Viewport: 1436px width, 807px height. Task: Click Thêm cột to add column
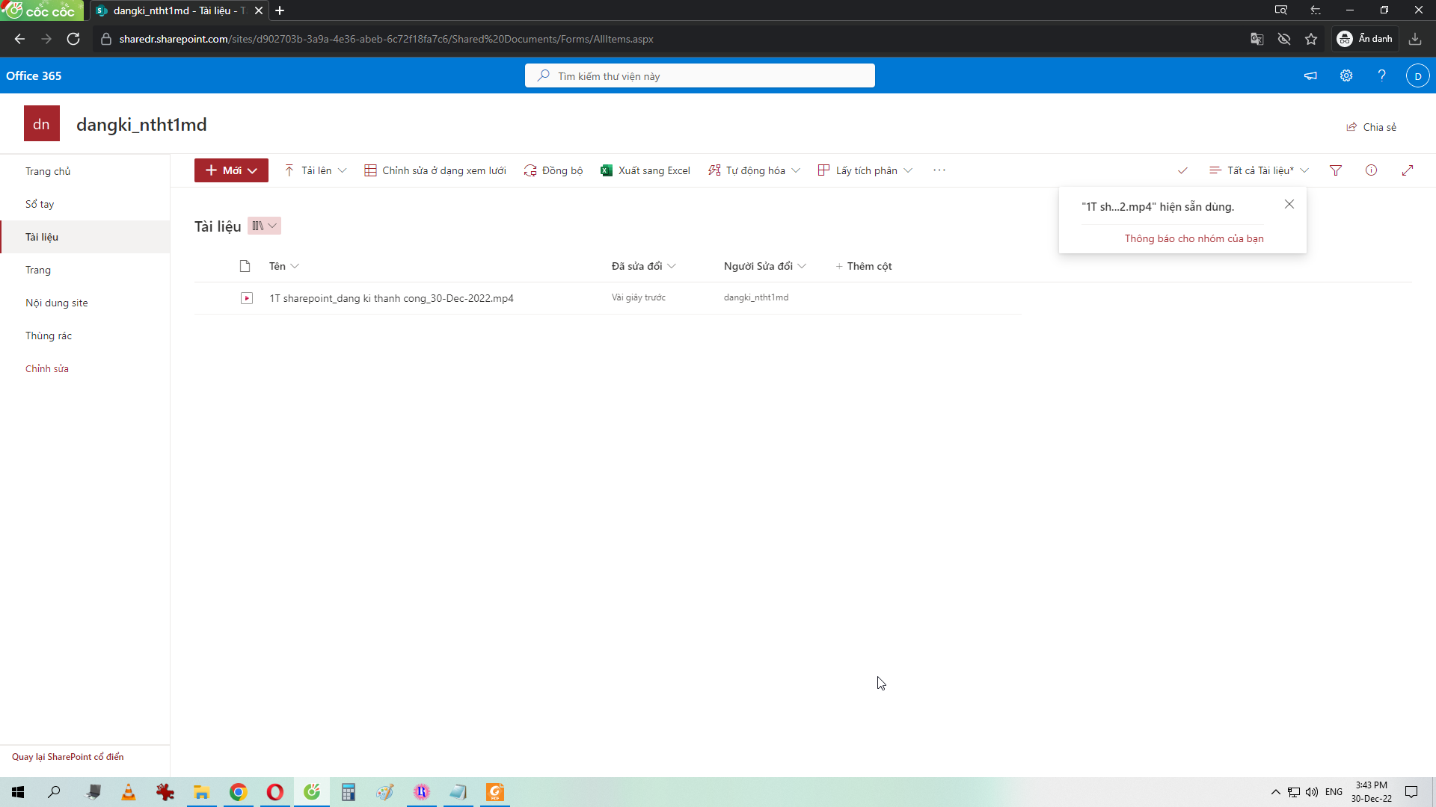tap(864, 266)
